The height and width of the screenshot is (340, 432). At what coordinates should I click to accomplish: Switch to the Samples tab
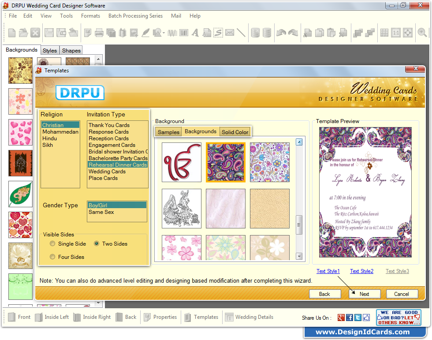click(168, 132)
